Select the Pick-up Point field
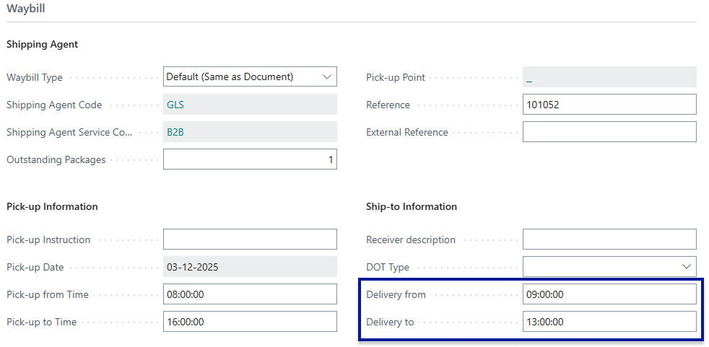Screen dimensions: 709x347 coord(609,77)
